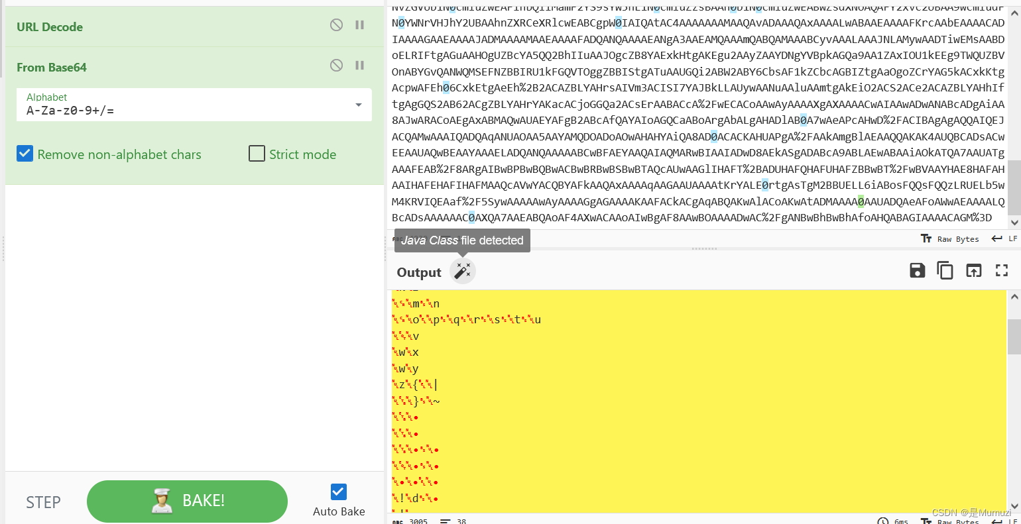The width and height of the screenshot is (1021, 524).
Task: Disable the URL Decode operation
Action: coord(336,25)
